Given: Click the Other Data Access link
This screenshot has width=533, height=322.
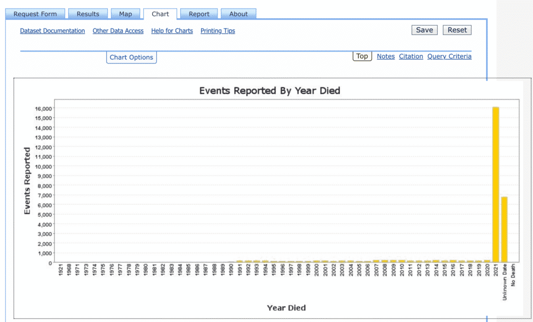Looking at the screenshot, I should point(118,31).
